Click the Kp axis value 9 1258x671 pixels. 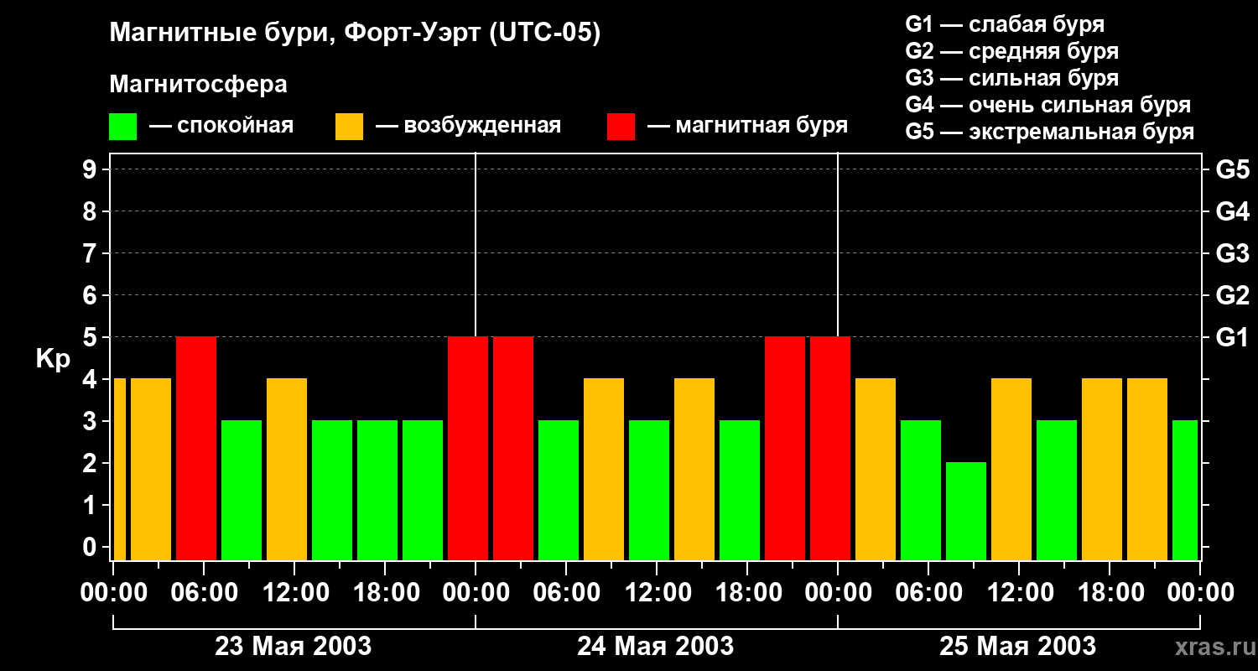[x=91, y=170]
